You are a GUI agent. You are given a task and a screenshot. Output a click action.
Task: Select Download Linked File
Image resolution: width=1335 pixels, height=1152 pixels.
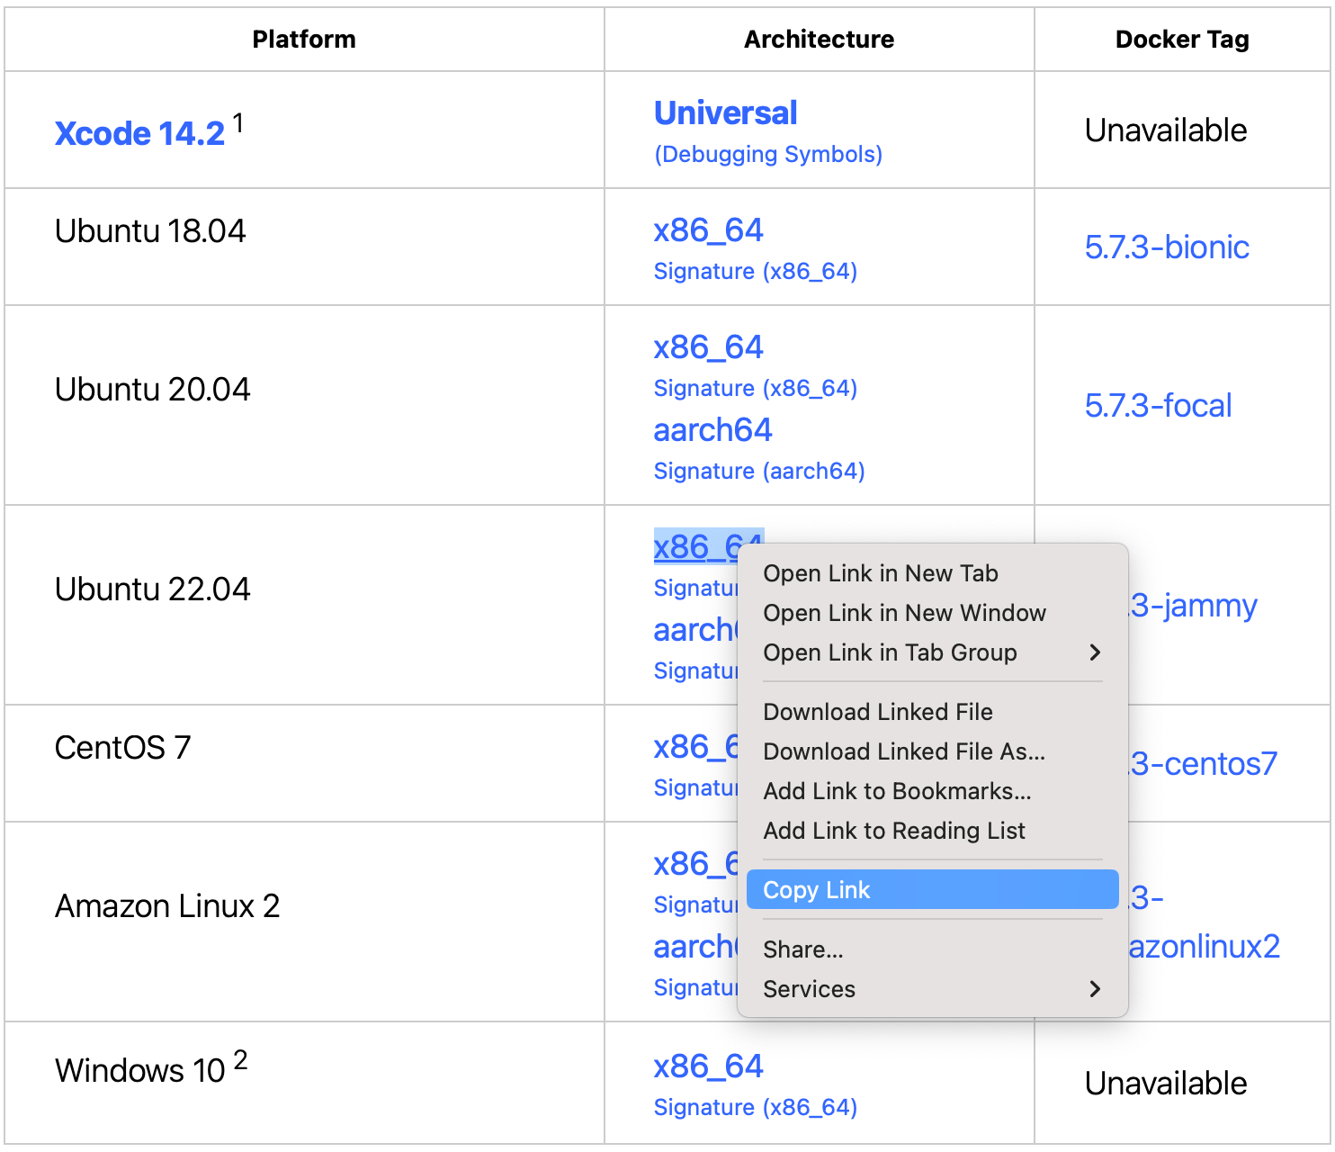(x=877, y=712)
